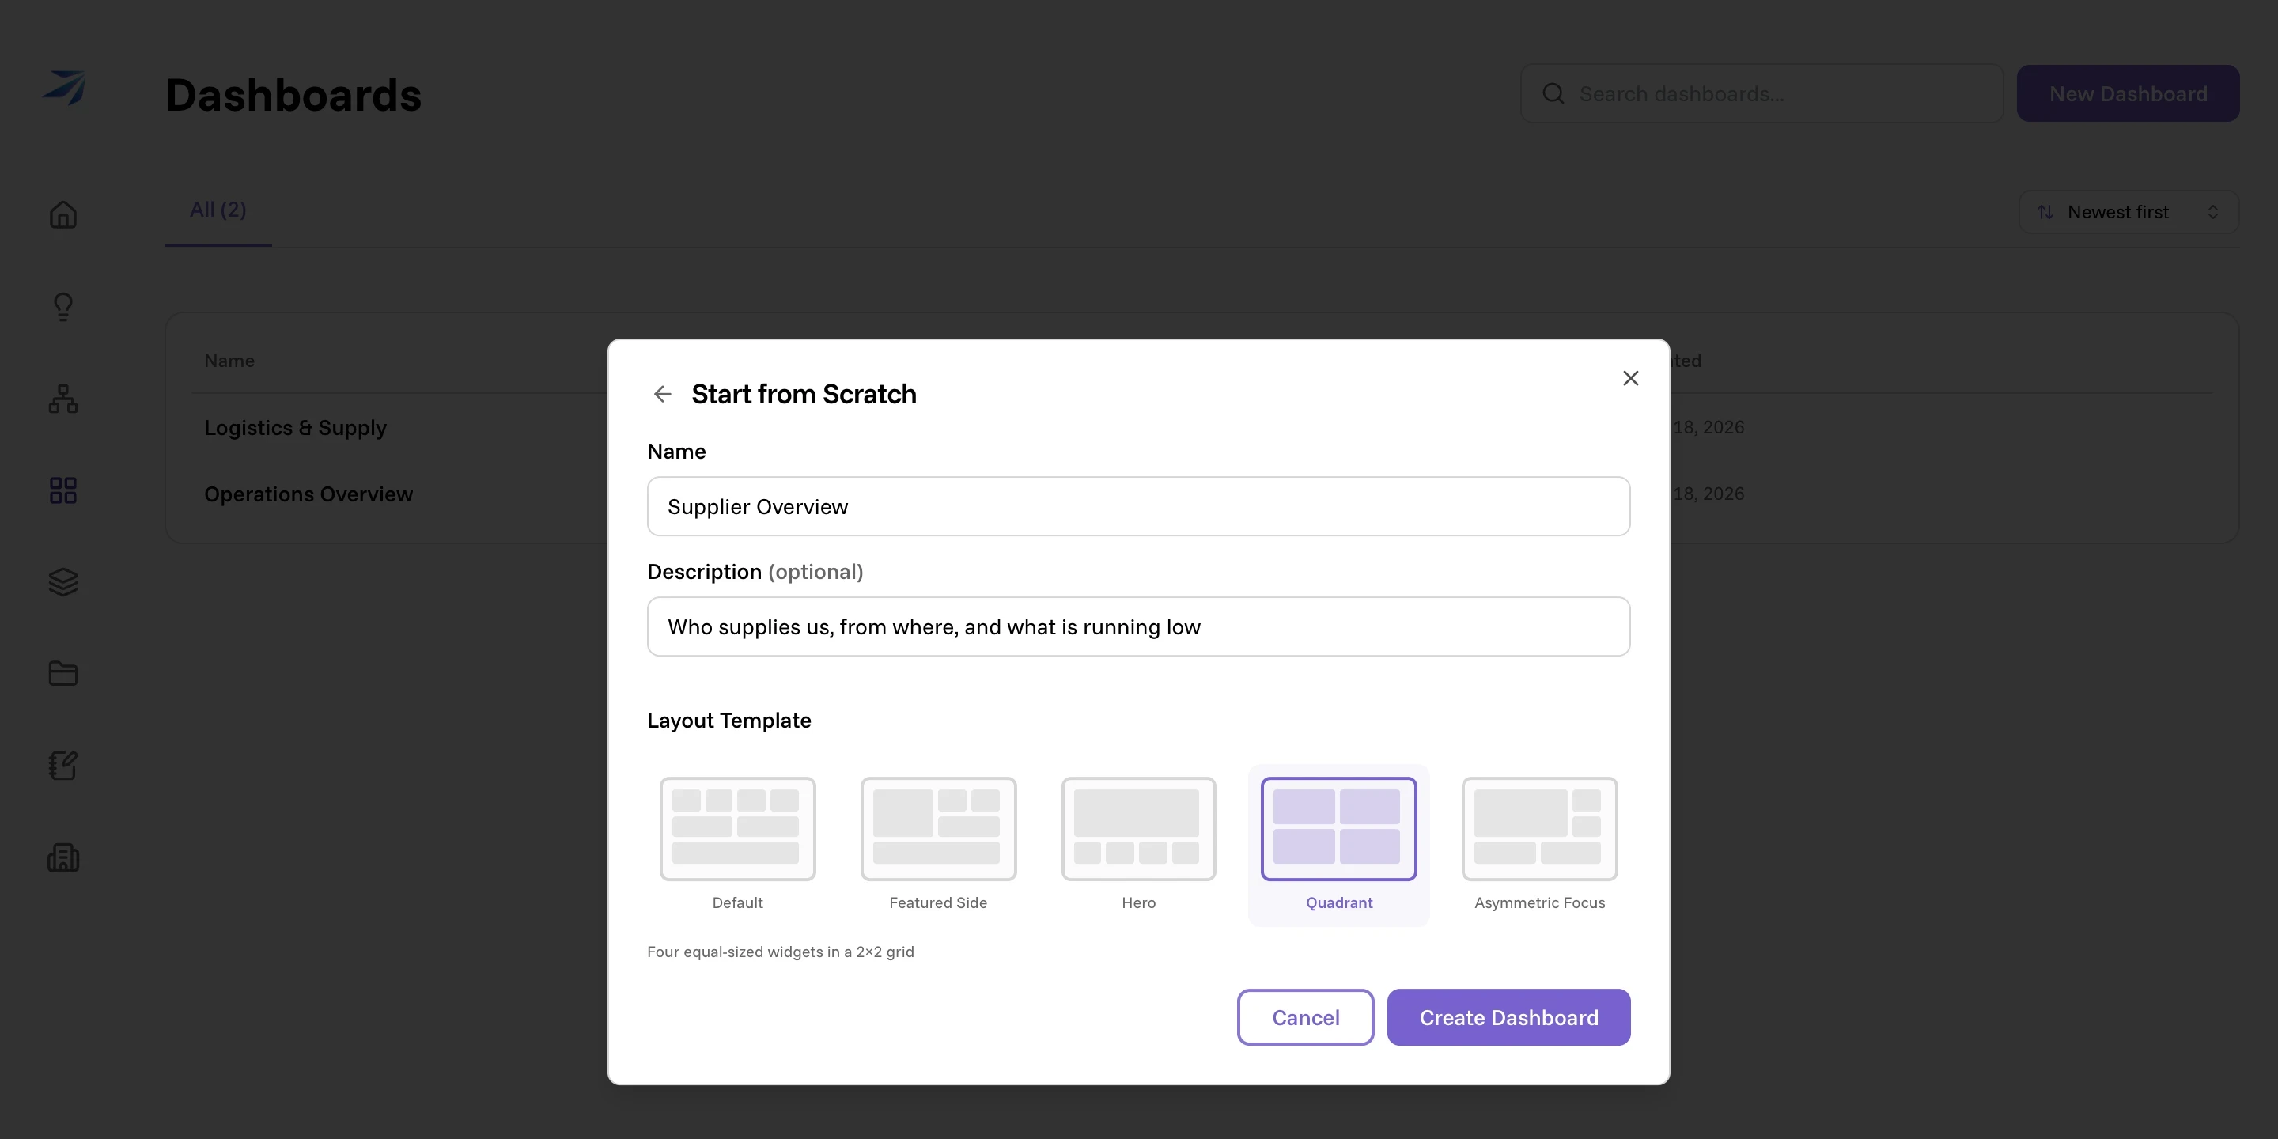The height and width of the screenshot is (1139, 2278).
Task: Click the Description input field
Action: click(x=1138, y=627)
